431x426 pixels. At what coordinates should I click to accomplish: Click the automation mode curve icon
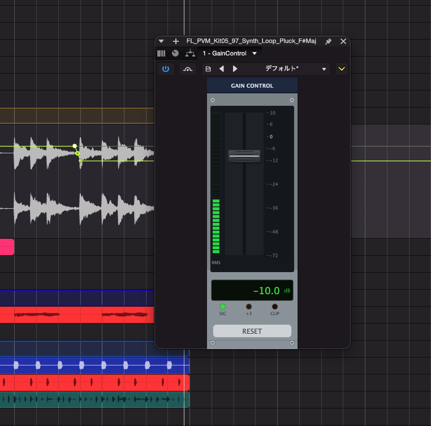188,69
